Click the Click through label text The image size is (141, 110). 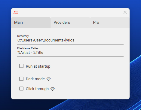pos(37,89)
